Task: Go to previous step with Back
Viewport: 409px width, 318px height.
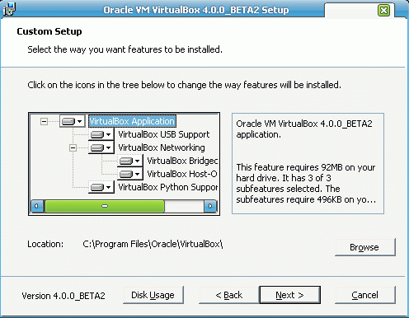Action: 229,295
